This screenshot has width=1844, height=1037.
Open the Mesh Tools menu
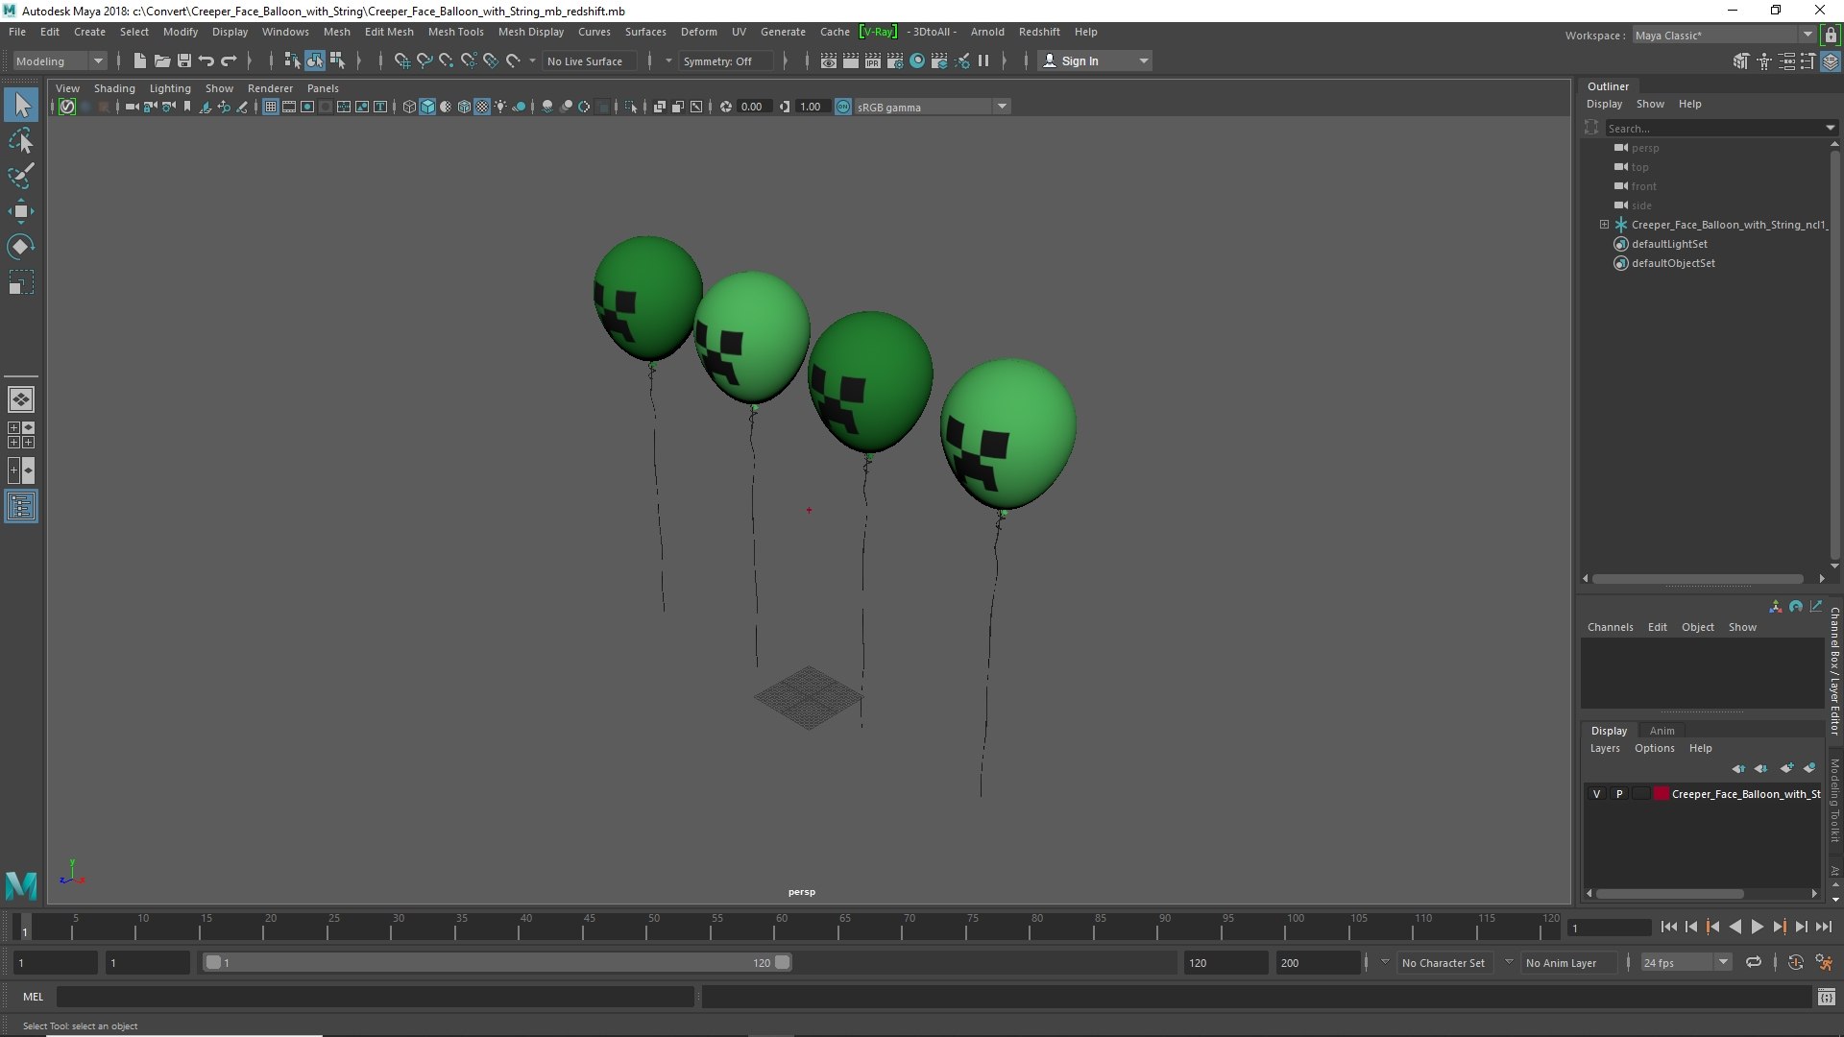(x=455, y=32)
